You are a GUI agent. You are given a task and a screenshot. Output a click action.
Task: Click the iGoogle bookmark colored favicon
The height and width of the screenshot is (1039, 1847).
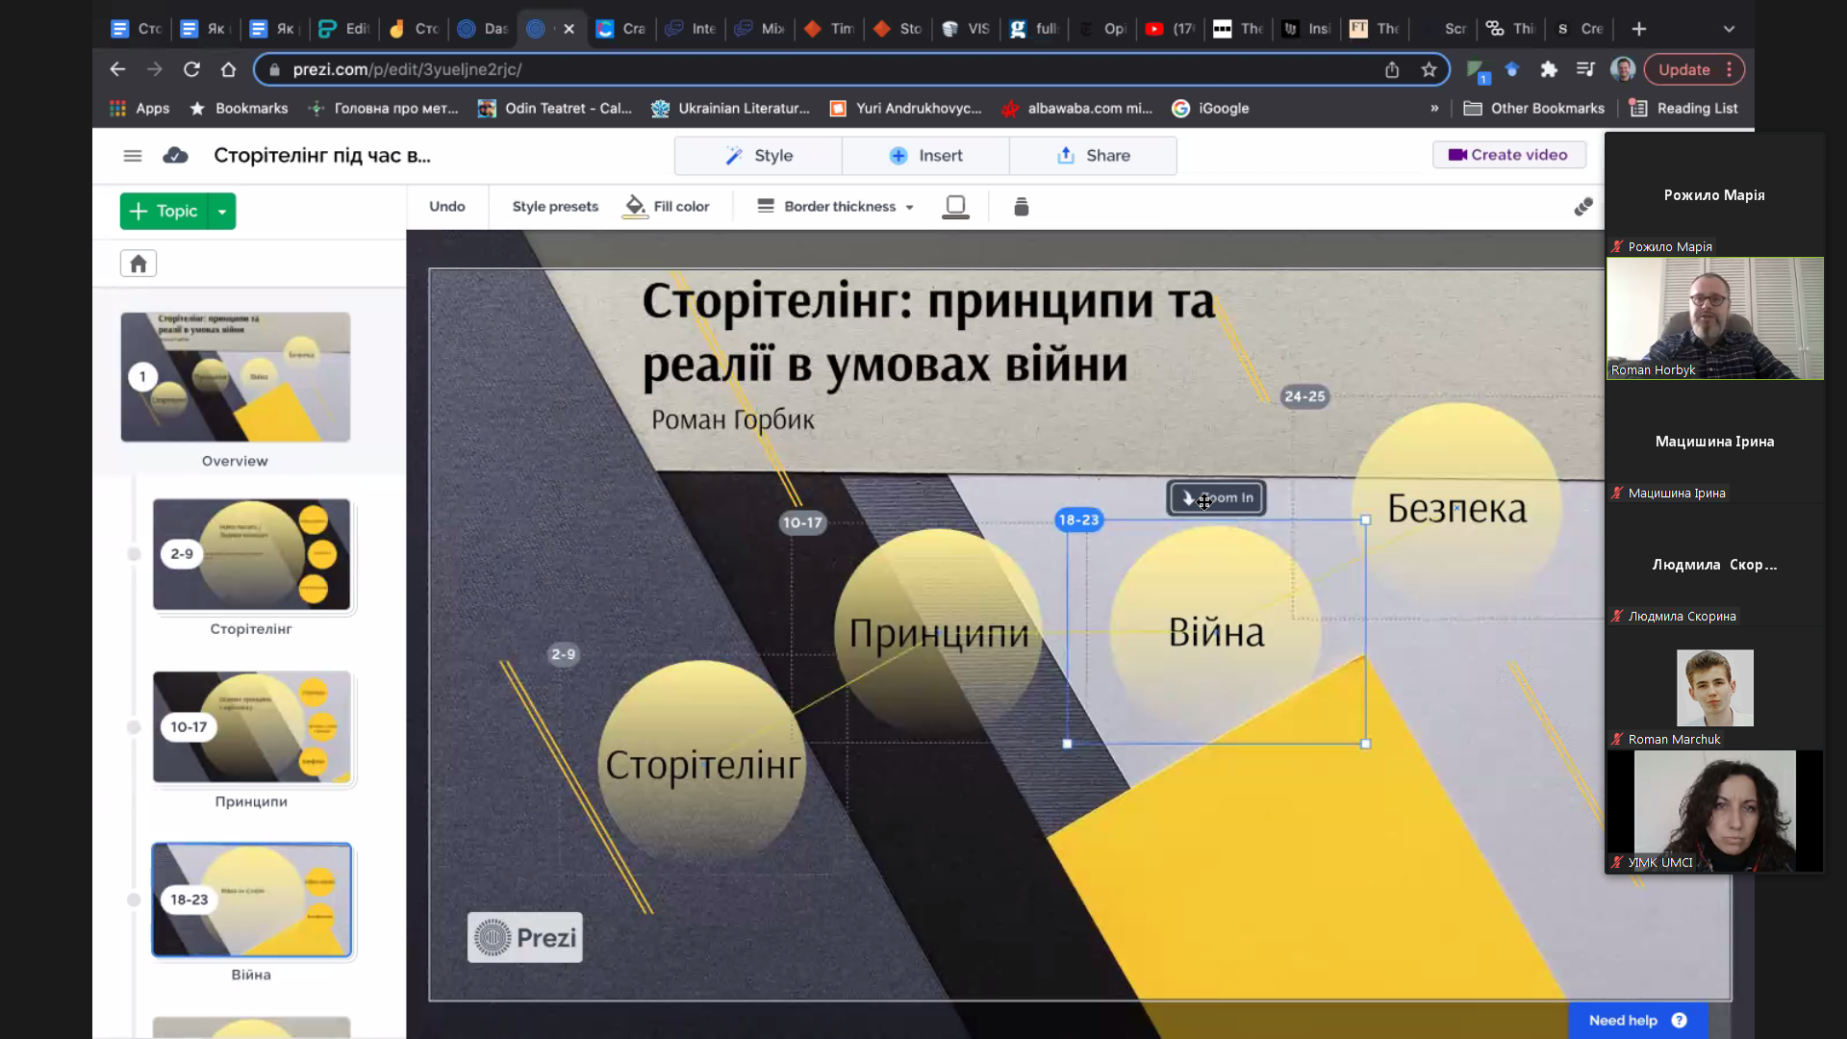pyautogui.click(x=1181, y=109)
